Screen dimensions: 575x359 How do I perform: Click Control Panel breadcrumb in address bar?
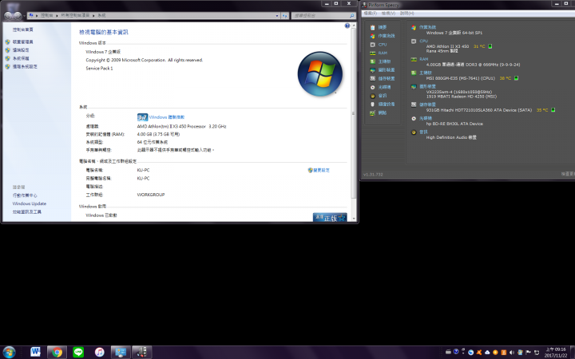click(46, 16)
